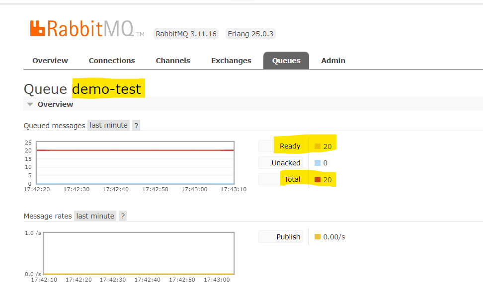This screenshot has width=483, height=295.
Task: Open help for Message rates chart
Action: coord(123,216)
